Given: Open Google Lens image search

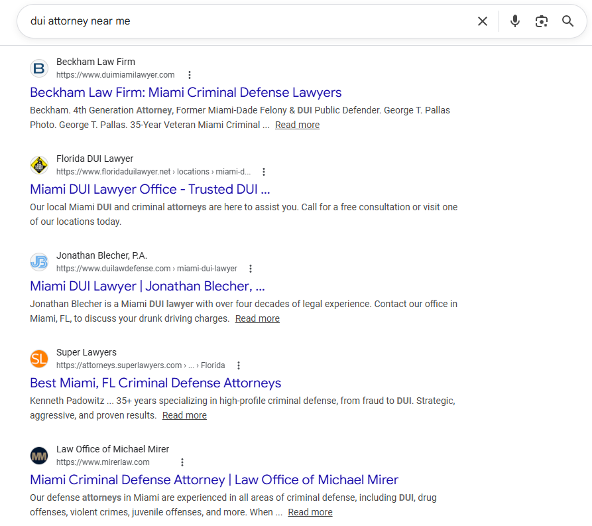Looking at the screenshot, I should 542,21.
